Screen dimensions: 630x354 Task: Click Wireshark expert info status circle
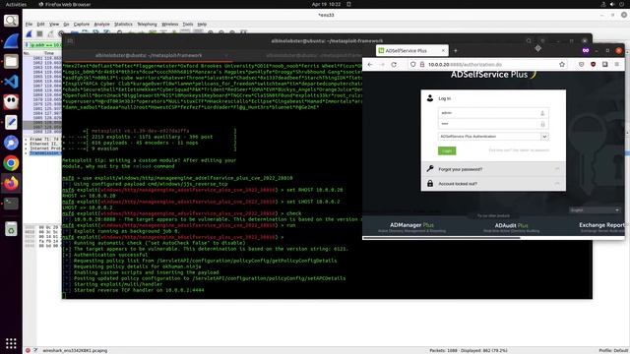28,350
